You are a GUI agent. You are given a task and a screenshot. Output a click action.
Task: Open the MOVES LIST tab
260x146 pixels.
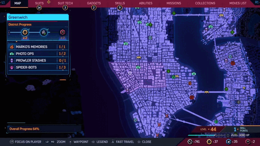tap(238, 3)
